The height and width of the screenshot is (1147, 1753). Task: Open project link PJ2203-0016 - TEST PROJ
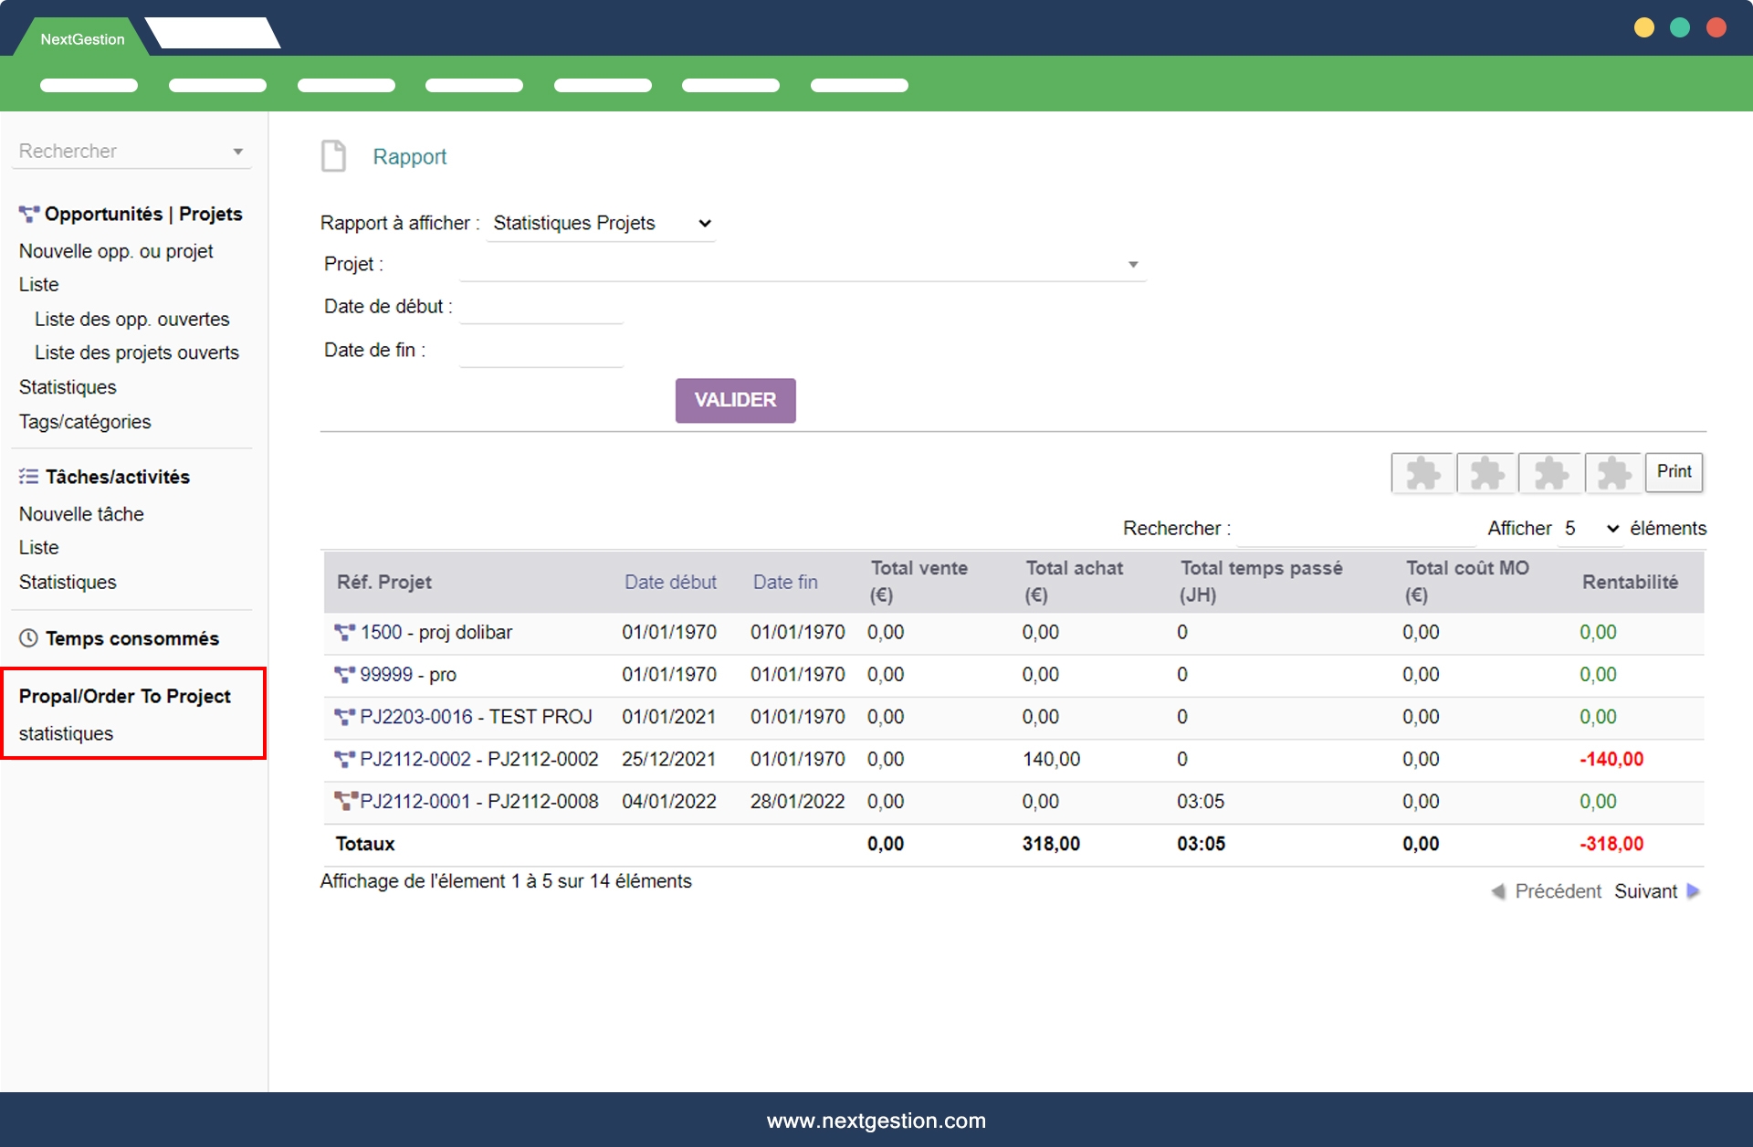coord(475,717)
